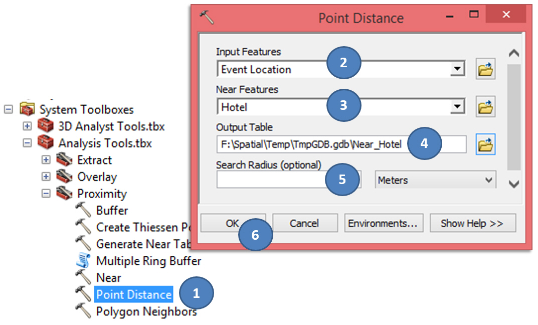Select the Buffer tool label

112,210
